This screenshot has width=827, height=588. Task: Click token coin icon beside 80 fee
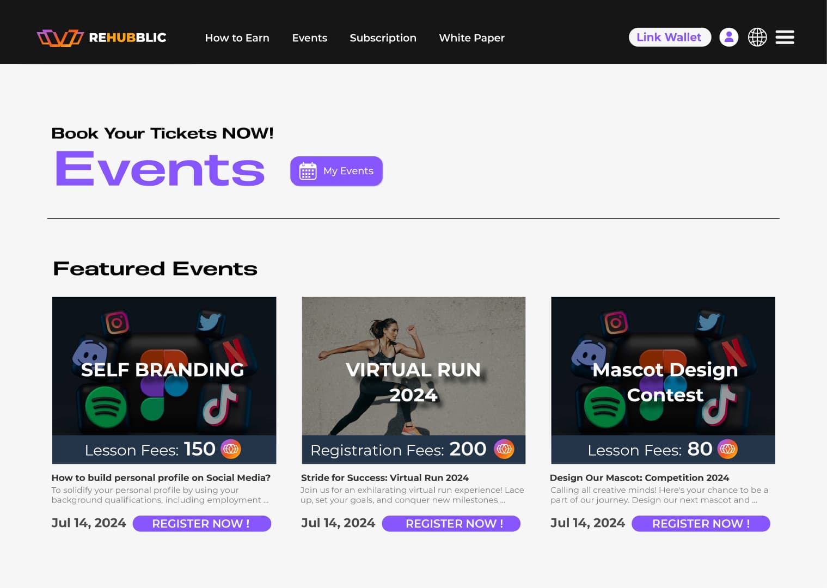[x=727, y=449]
